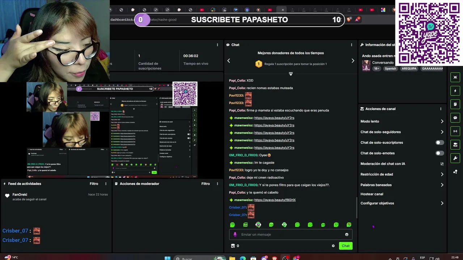Viewport: 463px width, 260px height.
Task: Select the last emote with heart eyes
Action: coord(349,225)
